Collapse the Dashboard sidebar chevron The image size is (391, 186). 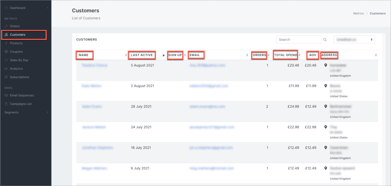point(47,8)
